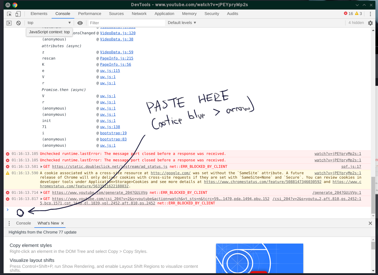The width and height of the screenshot is (378, 275).
Task: Open the PageInfo.js:215 link
Action: 117,58
